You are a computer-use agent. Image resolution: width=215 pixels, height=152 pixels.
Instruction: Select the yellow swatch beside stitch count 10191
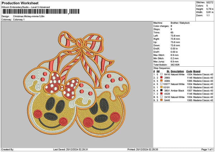click(x=161, y=87)
